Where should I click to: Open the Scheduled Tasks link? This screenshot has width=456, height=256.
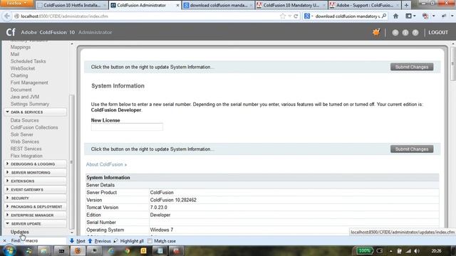click(28, 61)
